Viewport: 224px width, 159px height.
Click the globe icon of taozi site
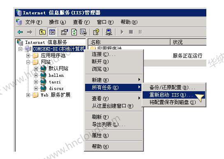click(x=44, y=82)
